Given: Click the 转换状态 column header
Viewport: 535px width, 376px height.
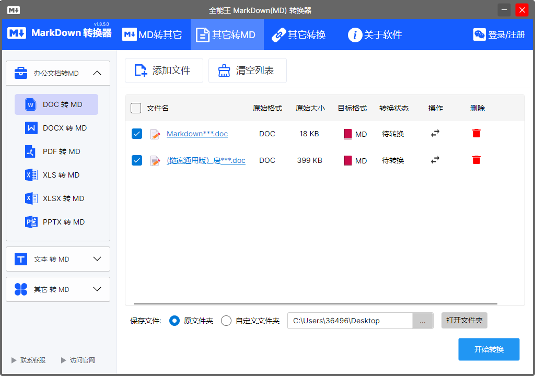Looking at the screenshot, I should pyautogui.click(x=394, y=108).
